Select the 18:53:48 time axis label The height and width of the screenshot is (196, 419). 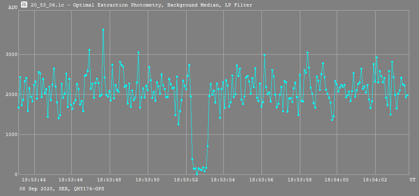click(109, 179)
